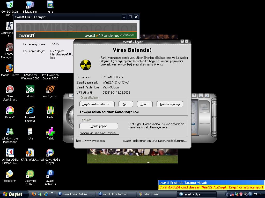
Task: Open the Başlat start menu
Action: pyautogui.click(x=12, y=194)
